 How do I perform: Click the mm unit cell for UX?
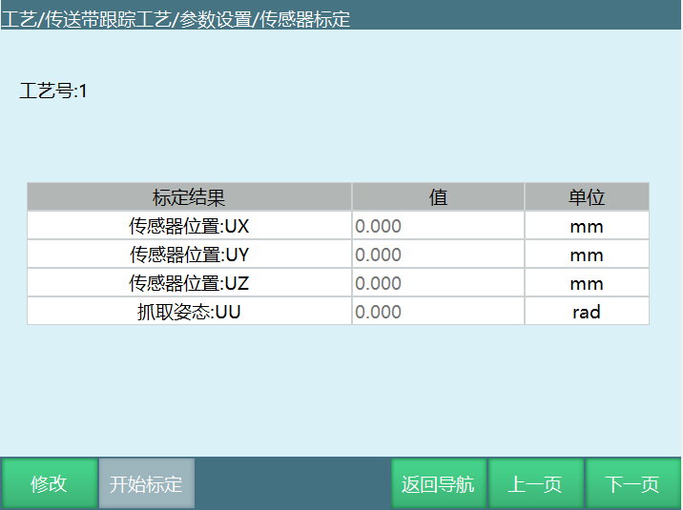pos(587,226)
